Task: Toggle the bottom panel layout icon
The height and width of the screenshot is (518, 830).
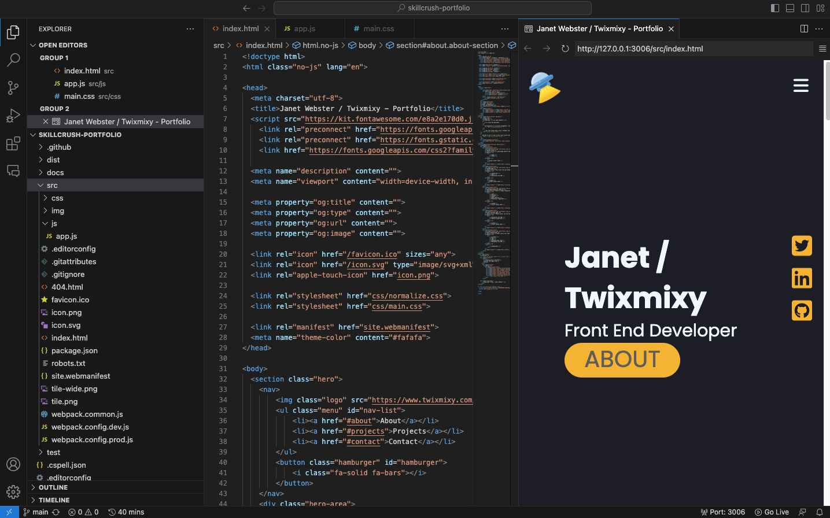Action: point(790,8)
